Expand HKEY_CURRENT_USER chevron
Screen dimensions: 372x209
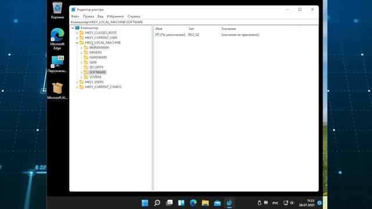77,38
